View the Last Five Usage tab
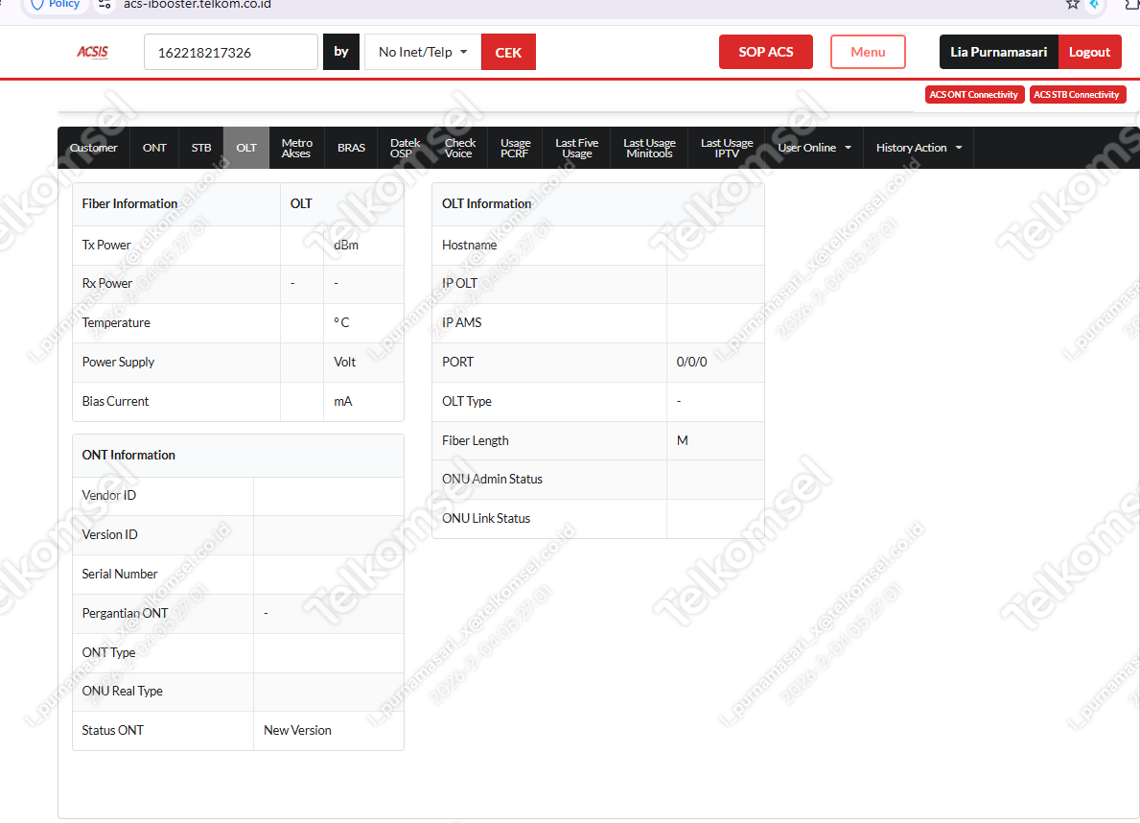Viewport: 1140px width, 823px height. (576, 148)
